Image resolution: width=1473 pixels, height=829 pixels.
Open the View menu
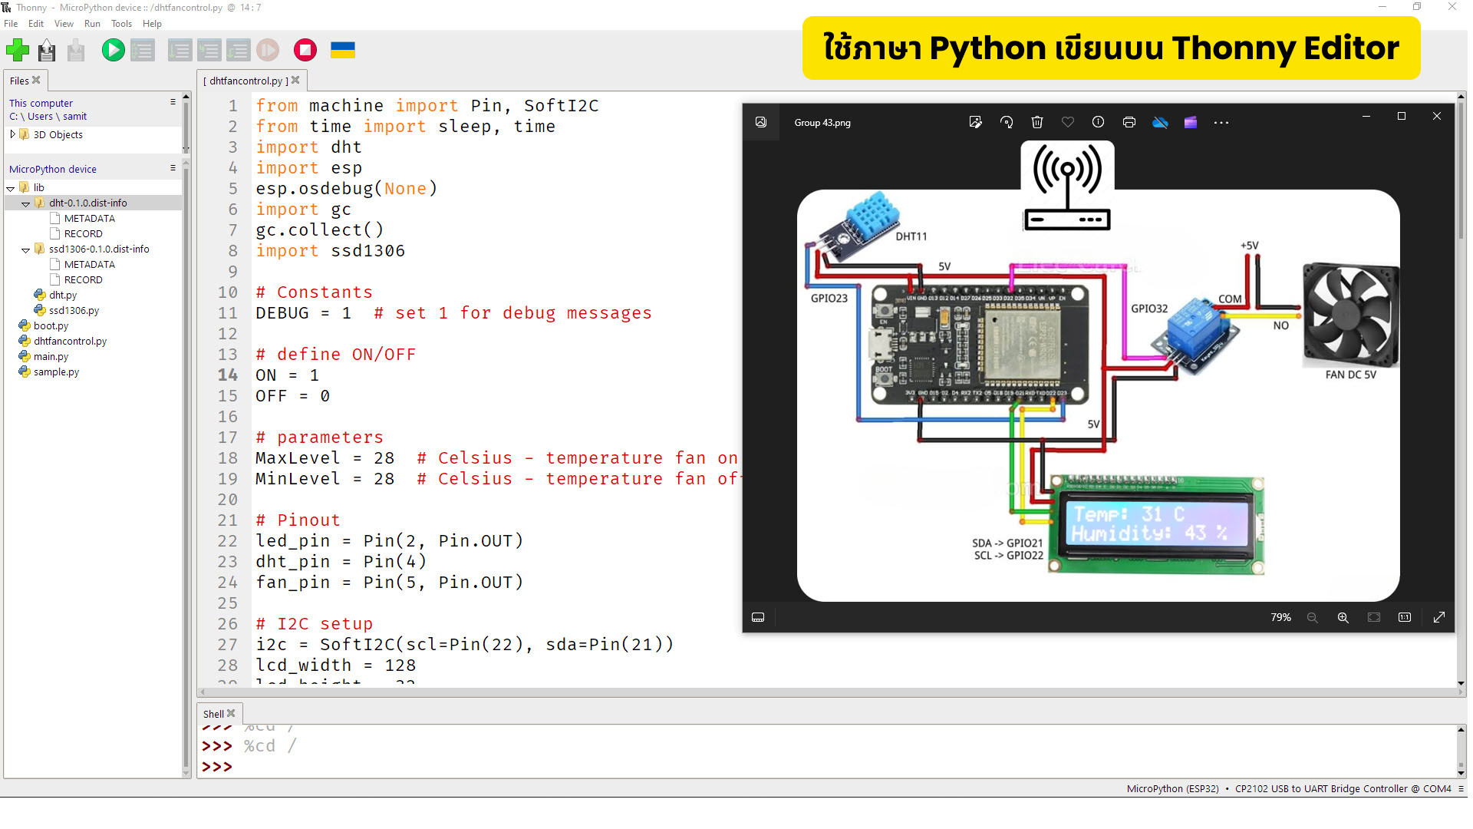pos(64,24)
